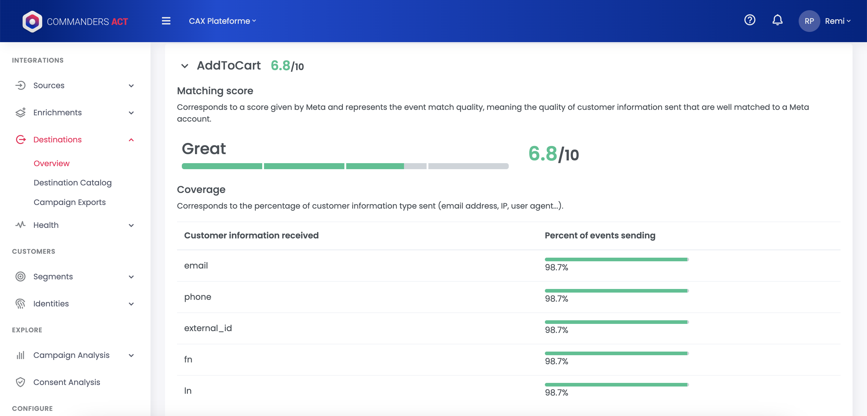
Task: Go to the Overview link
Action: click(x=51, y=163)
